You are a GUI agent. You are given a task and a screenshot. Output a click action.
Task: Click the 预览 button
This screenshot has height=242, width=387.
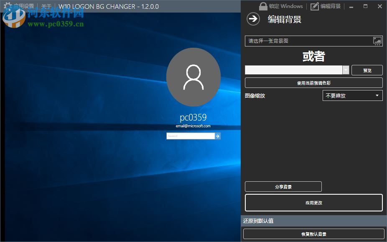tap(367, 70)
